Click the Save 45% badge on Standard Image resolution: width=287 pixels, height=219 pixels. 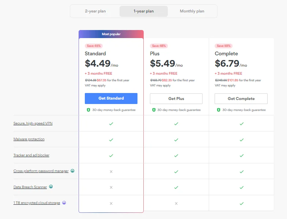click(93, 46)
